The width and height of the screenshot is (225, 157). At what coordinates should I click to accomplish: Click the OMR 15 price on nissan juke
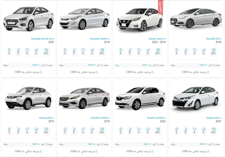36,144
